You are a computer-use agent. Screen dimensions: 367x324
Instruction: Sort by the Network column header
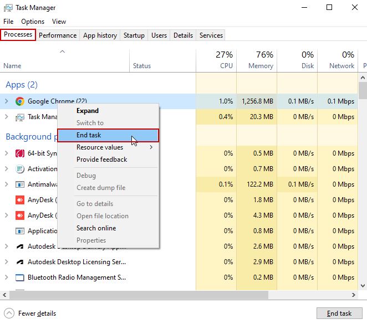click(338, 60)
